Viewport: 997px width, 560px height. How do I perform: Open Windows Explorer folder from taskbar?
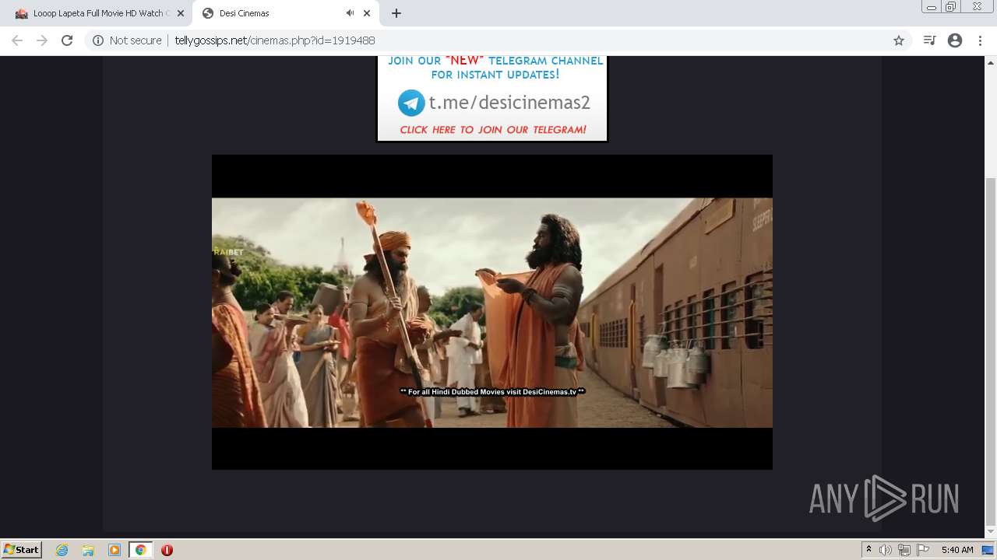[x=88, y=550]
